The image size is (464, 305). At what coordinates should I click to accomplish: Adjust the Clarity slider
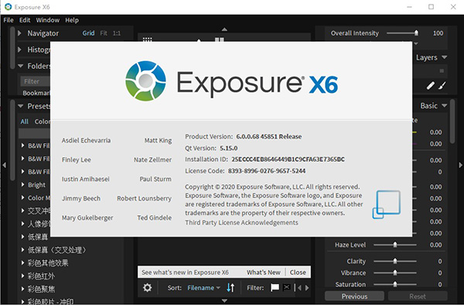tap(395, 261)
